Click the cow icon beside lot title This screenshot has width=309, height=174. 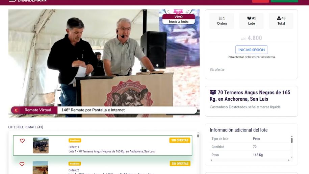(213, 92)
